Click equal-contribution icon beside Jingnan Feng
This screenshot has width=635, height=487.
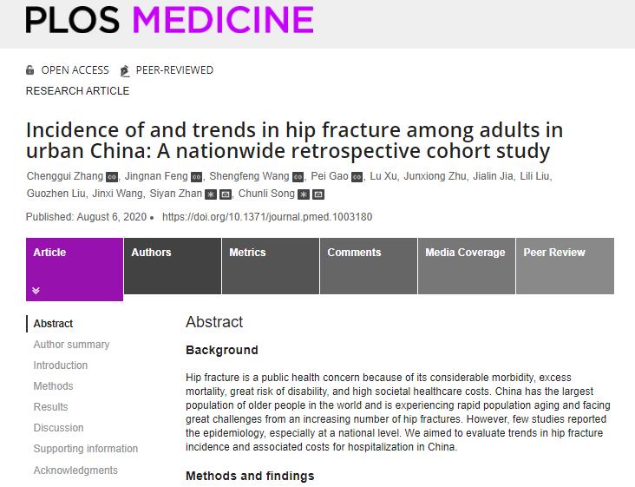195,177
